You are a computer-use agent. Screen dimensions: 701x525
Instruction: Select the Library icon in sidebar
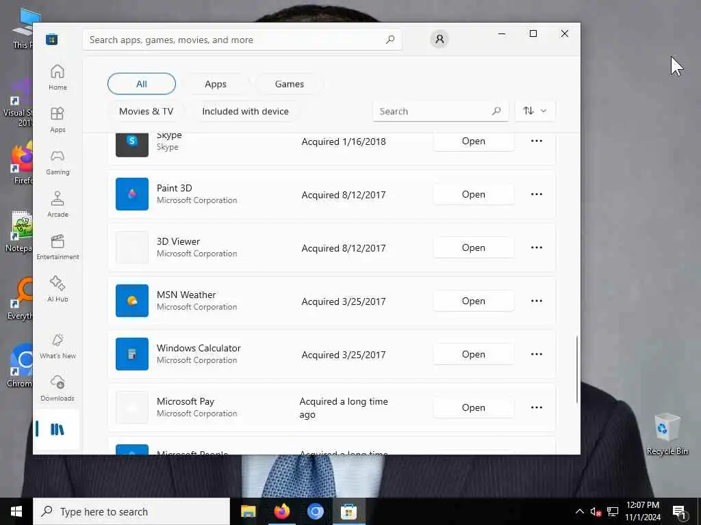tap(58, 429)
